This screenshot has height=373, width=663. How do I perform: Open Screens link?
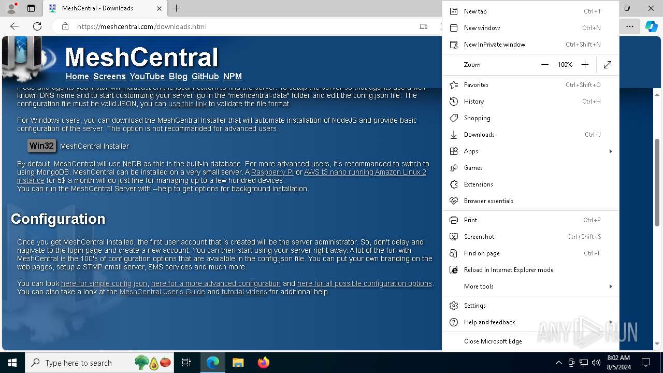(x=109, y=76)
